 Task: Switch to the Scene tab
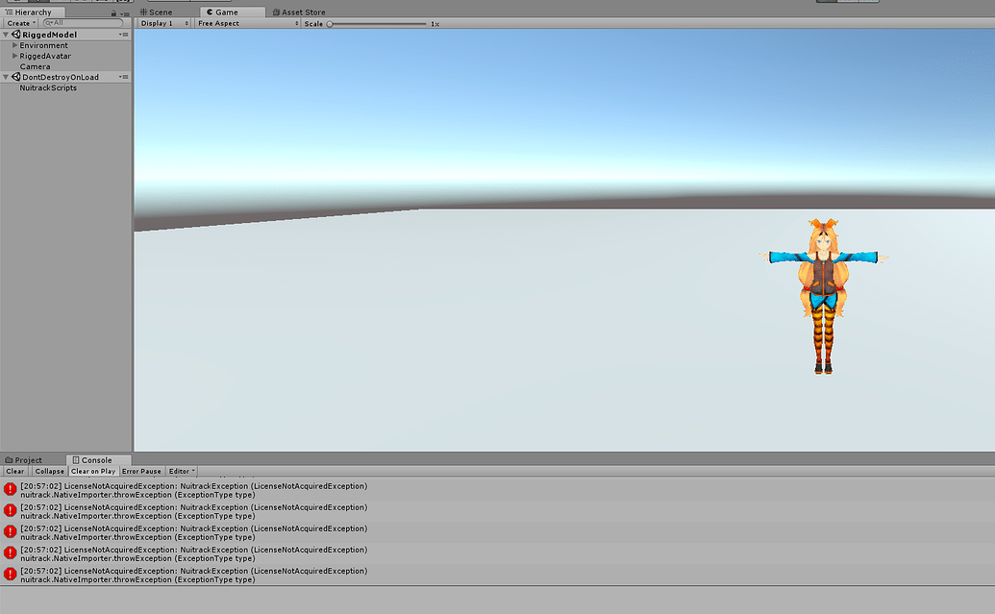[160, 12]
